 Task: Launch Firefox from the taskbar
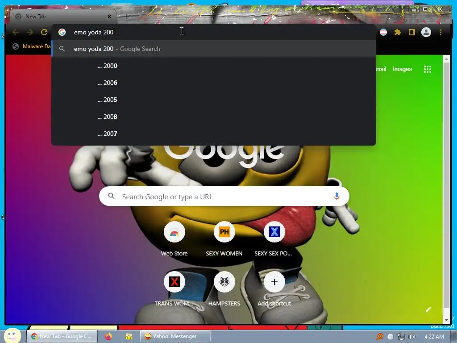pyautogui.click(x=108, y=336)
